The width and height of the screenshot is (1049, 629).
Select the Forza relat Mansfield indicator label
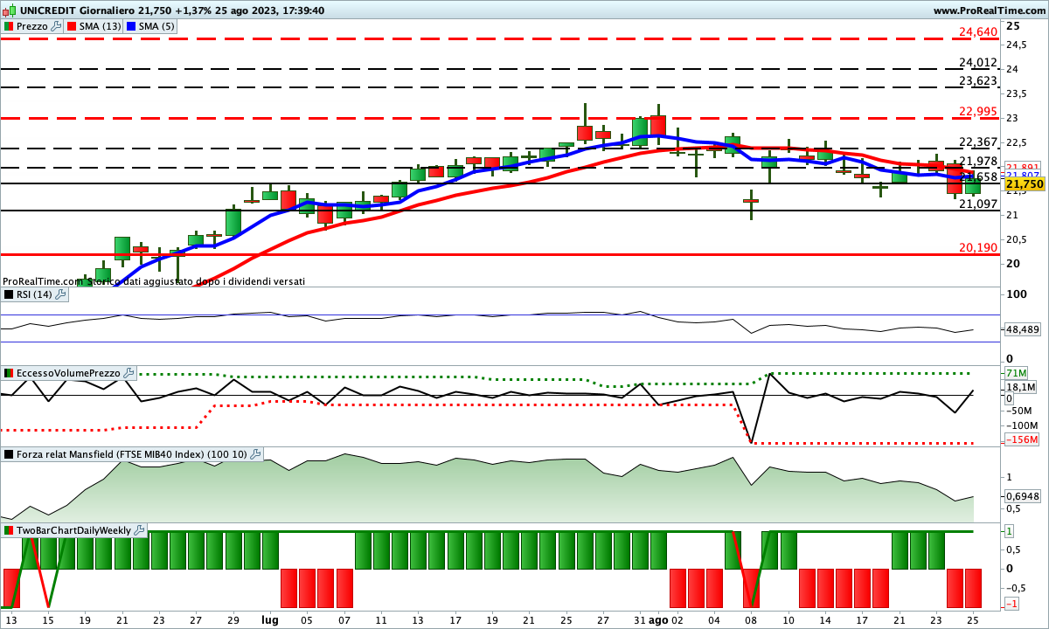coord(132,454)
